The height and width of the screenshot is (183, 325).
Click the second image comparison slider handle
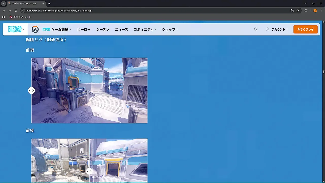tap(89, 171)
